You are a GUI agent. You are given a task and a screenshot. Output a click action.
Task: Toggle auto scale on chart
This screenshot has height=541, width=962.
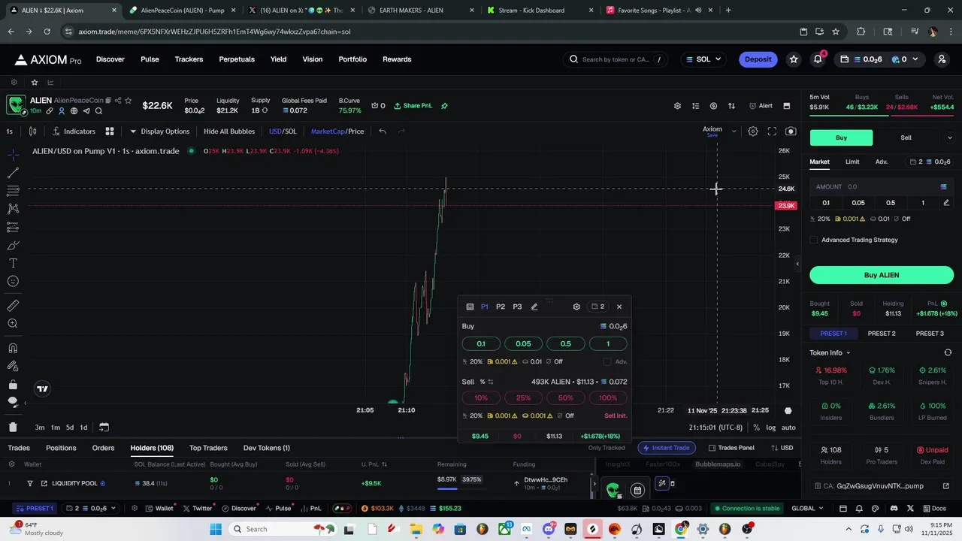pyautogui.click(x=788, y=428)
